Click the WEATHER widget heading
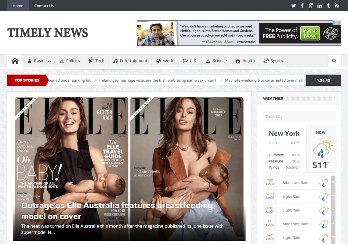Screen dimensions: 348x244 coord(273,99)
